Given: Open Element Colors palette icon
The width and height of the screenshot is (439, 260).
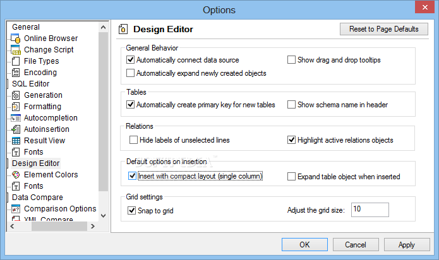Looking at the screenshot, I should click(x=16, y=175).
